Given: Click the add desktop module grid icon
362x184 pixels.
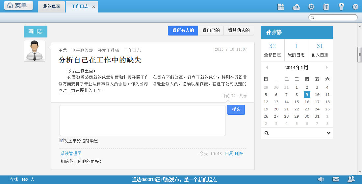Looking at the screenshot, I should point(281,7).
